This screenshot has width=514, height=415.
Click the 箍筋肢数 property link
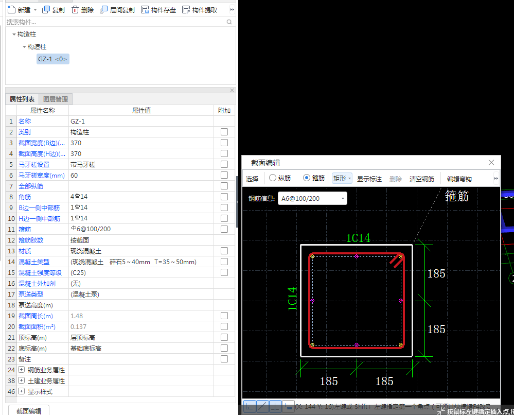(x=31, y=240)
